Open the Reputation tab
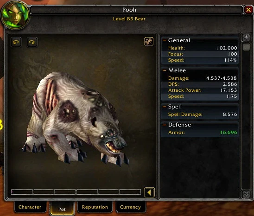254x216 pixels. click(95, 207)
